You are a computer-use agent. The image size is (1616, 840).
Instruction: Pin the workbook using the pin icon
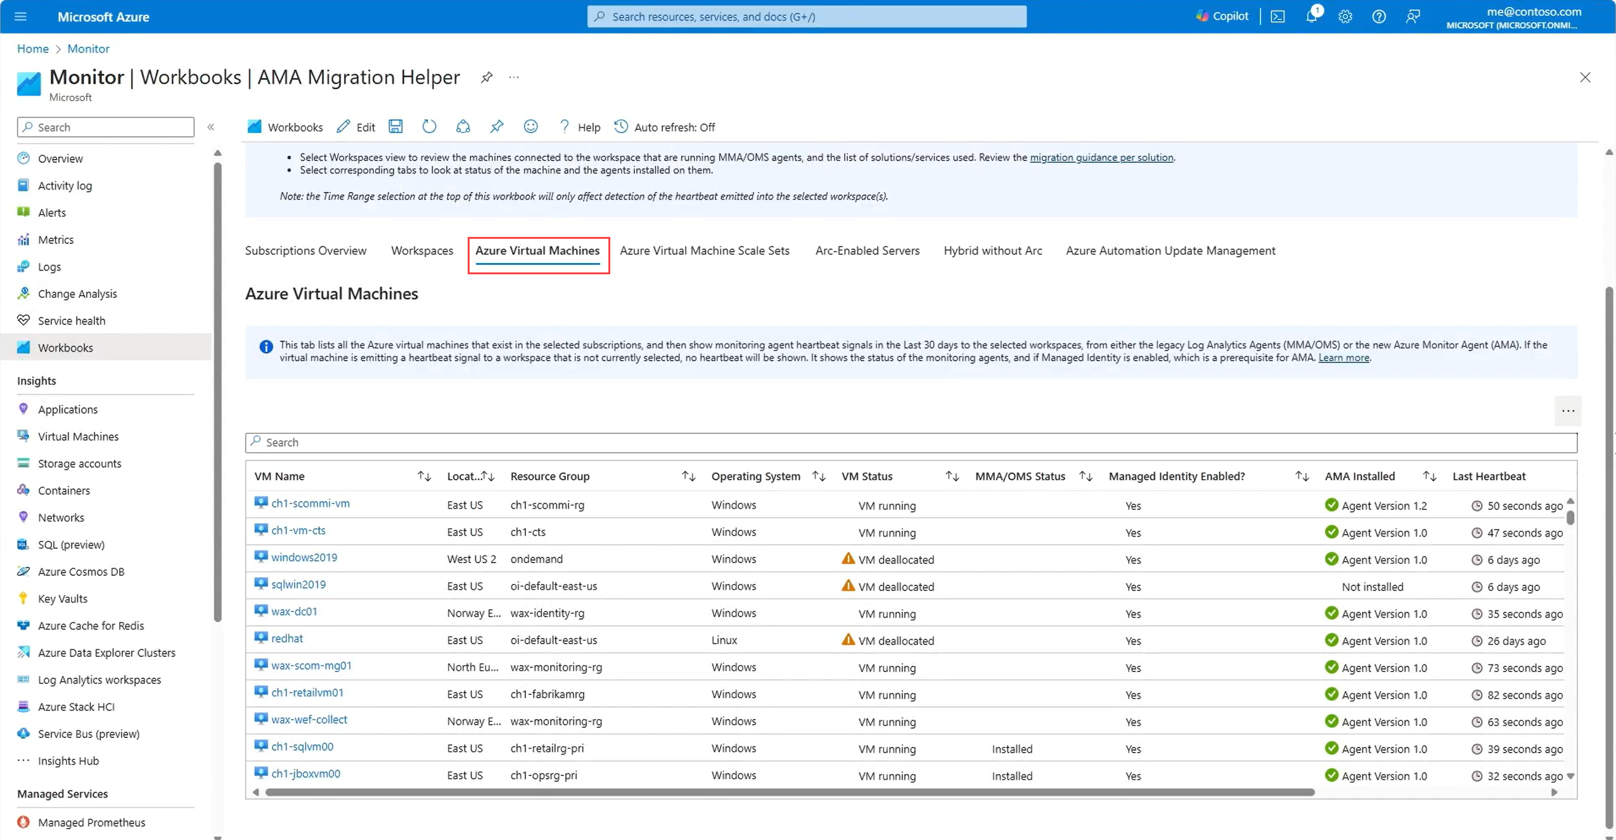[497, 126]
